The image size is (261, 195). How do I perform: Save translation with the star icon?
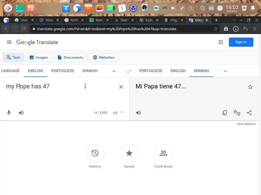pyautogui.click(x=250, y=87)
